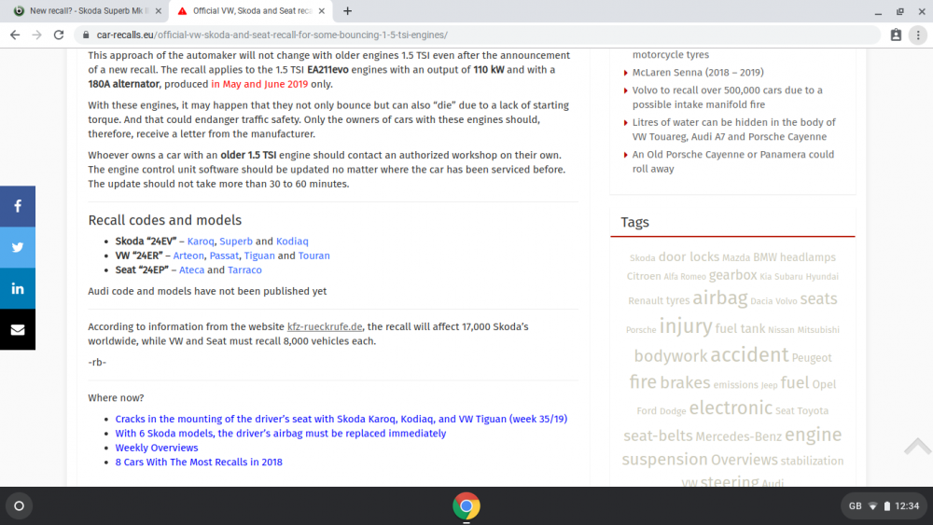
Task: Select the emissions tag
Action: tap(735, 385)
